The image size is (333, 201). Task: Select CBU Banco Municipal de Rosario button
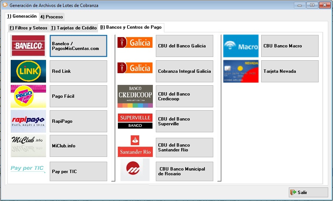184,172
